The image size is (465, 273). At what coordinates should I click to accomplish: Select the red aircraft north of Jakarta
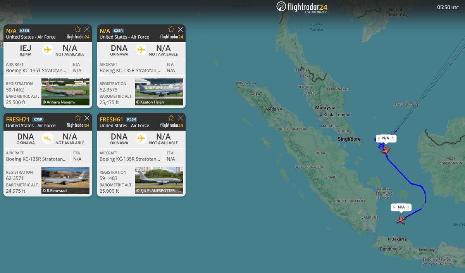pos(401,219)
